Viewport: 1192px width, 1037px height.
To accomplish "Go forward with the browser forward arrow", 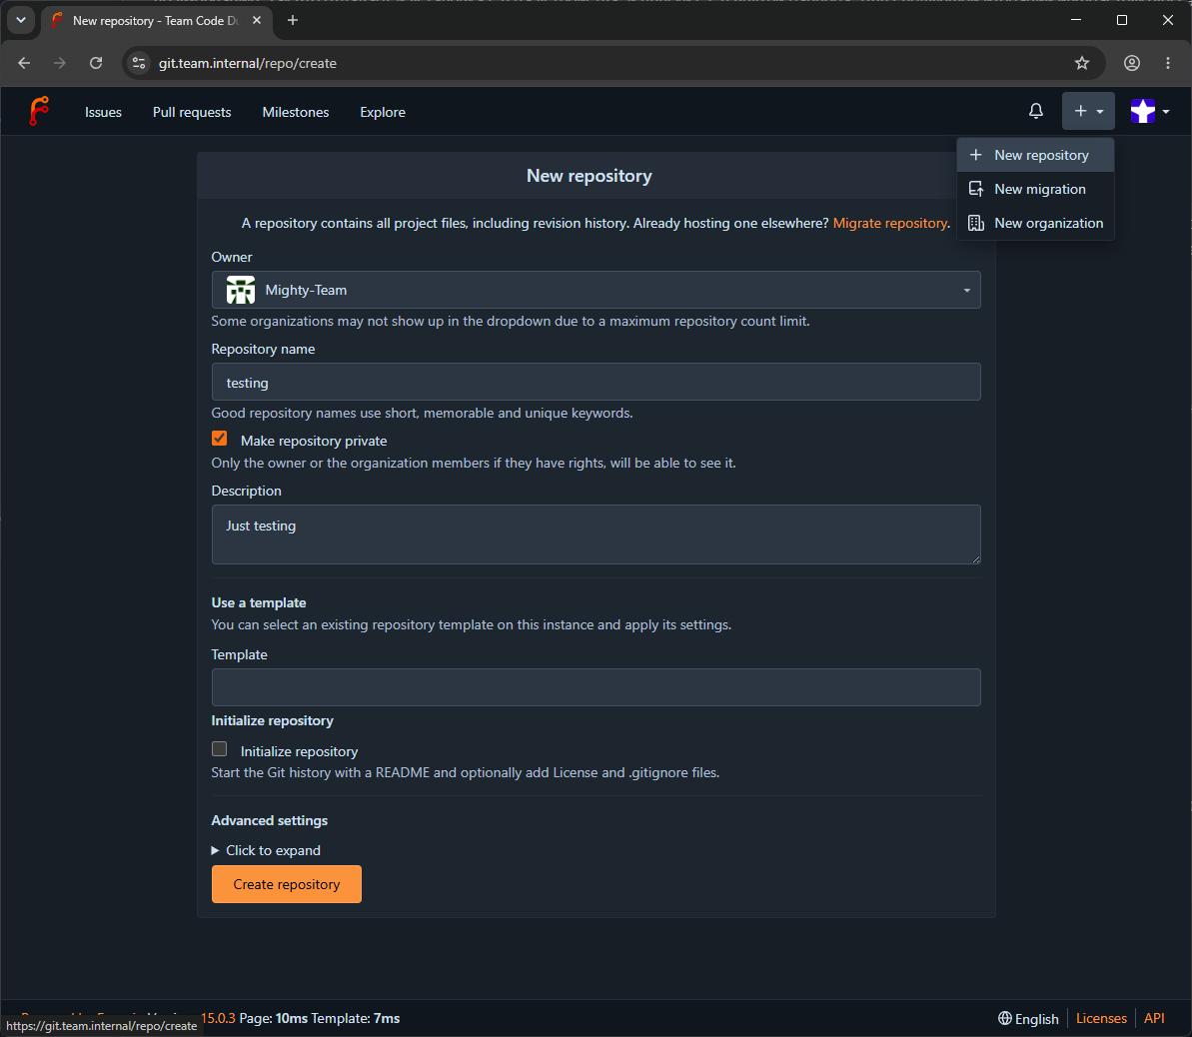I will 60,63.
